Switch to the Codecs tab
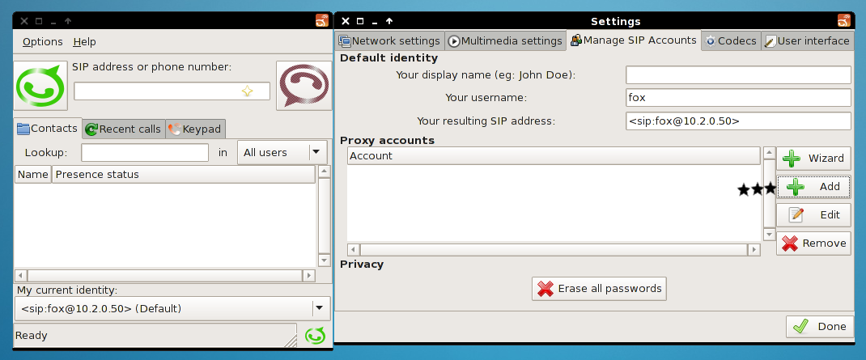Image resolution: width=866 pixels, height=360 pixels. pyautogui.click(x=730, y=40)
